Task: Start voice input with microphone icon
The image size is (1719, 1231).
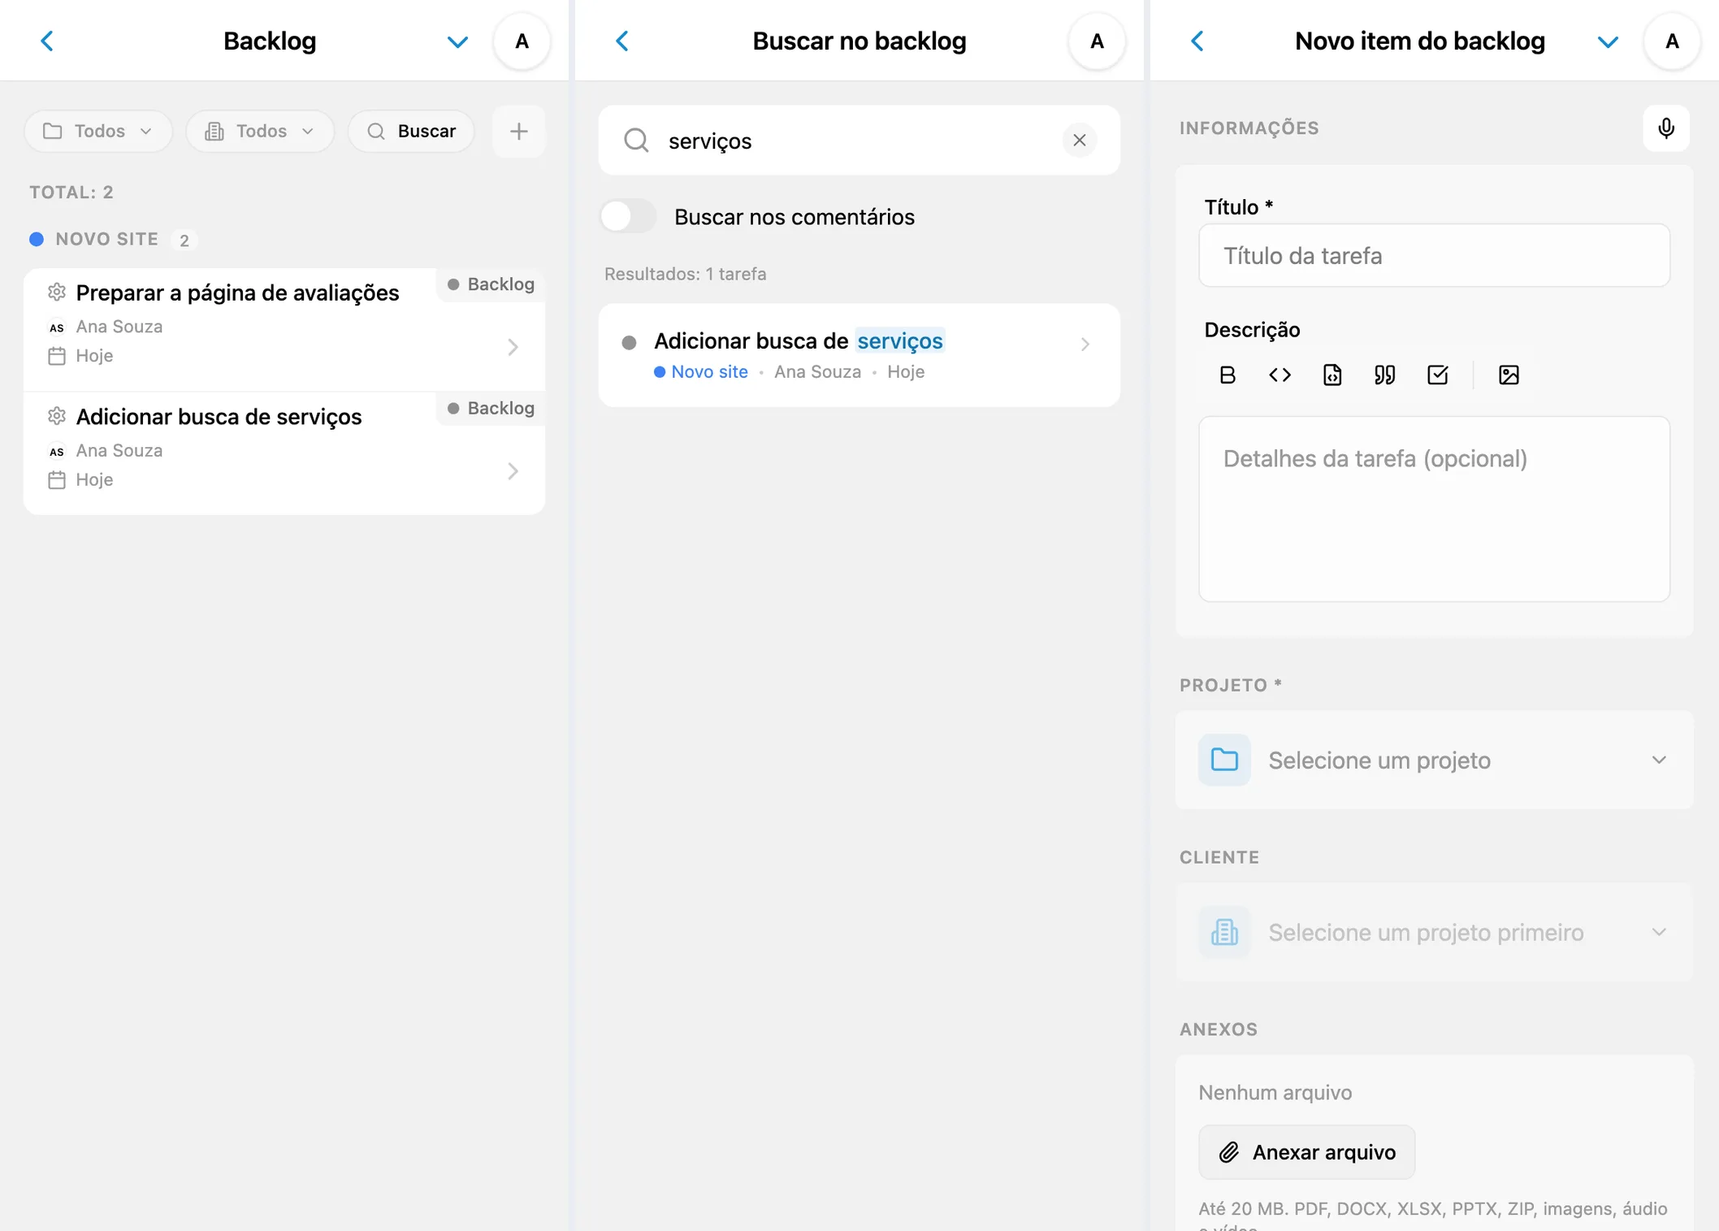Action: (x=1665, y=128)
